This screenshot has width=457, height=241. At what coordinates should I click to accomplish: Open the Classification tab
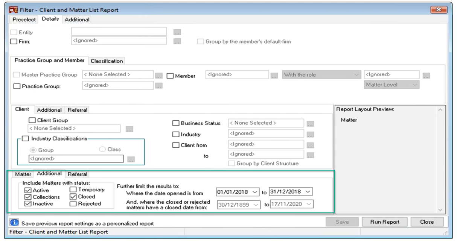[x=107, y=61]
